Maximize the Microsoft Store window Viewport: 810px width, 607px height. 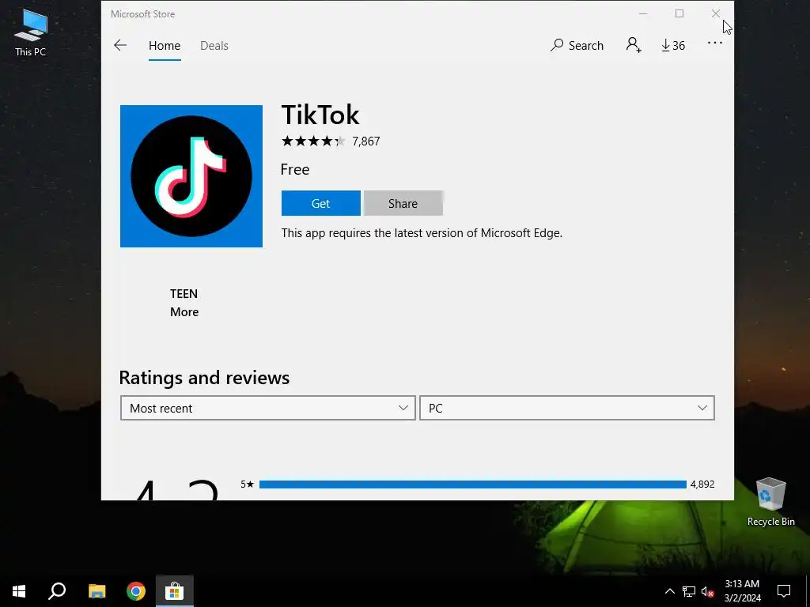(x=679, y=14)
